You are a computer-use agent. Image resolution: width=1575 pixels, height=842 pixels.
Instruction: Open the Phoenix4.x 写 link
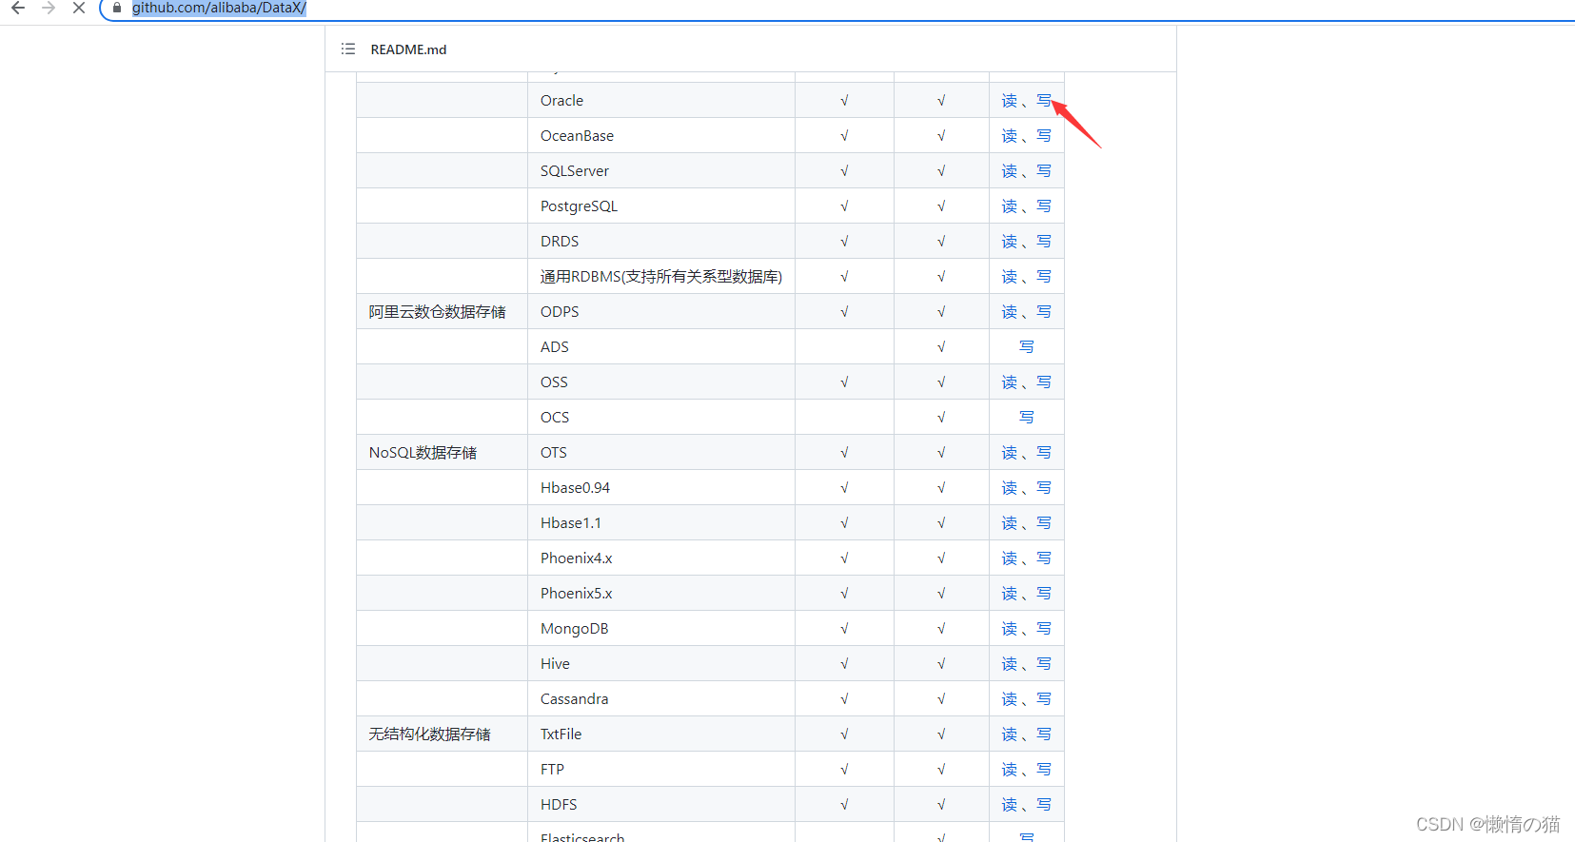tap(1044, 558)
